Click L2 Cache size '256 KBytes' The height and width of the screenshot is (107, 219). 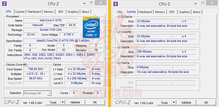(x=154, y=52)
